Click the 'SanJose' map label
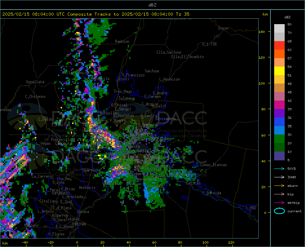The height and width of the screenshot is (247, 305). click(x=152, y=71)
